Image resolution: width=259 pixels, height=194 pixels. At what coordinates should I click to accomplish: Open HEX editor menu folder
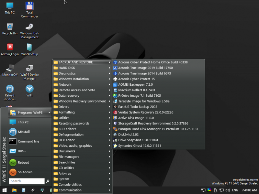click(82, 140)
